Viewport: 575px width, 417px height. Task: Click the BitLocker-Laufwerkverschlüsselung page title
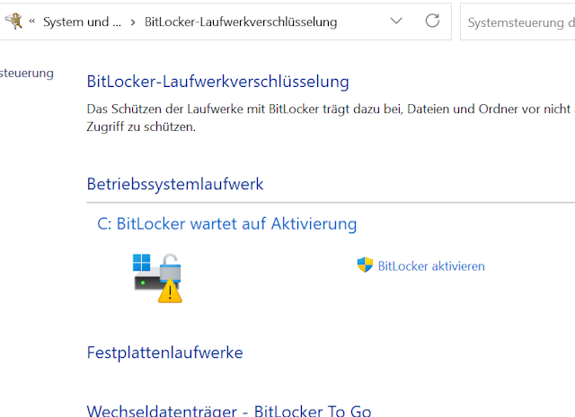pos(217,82)
